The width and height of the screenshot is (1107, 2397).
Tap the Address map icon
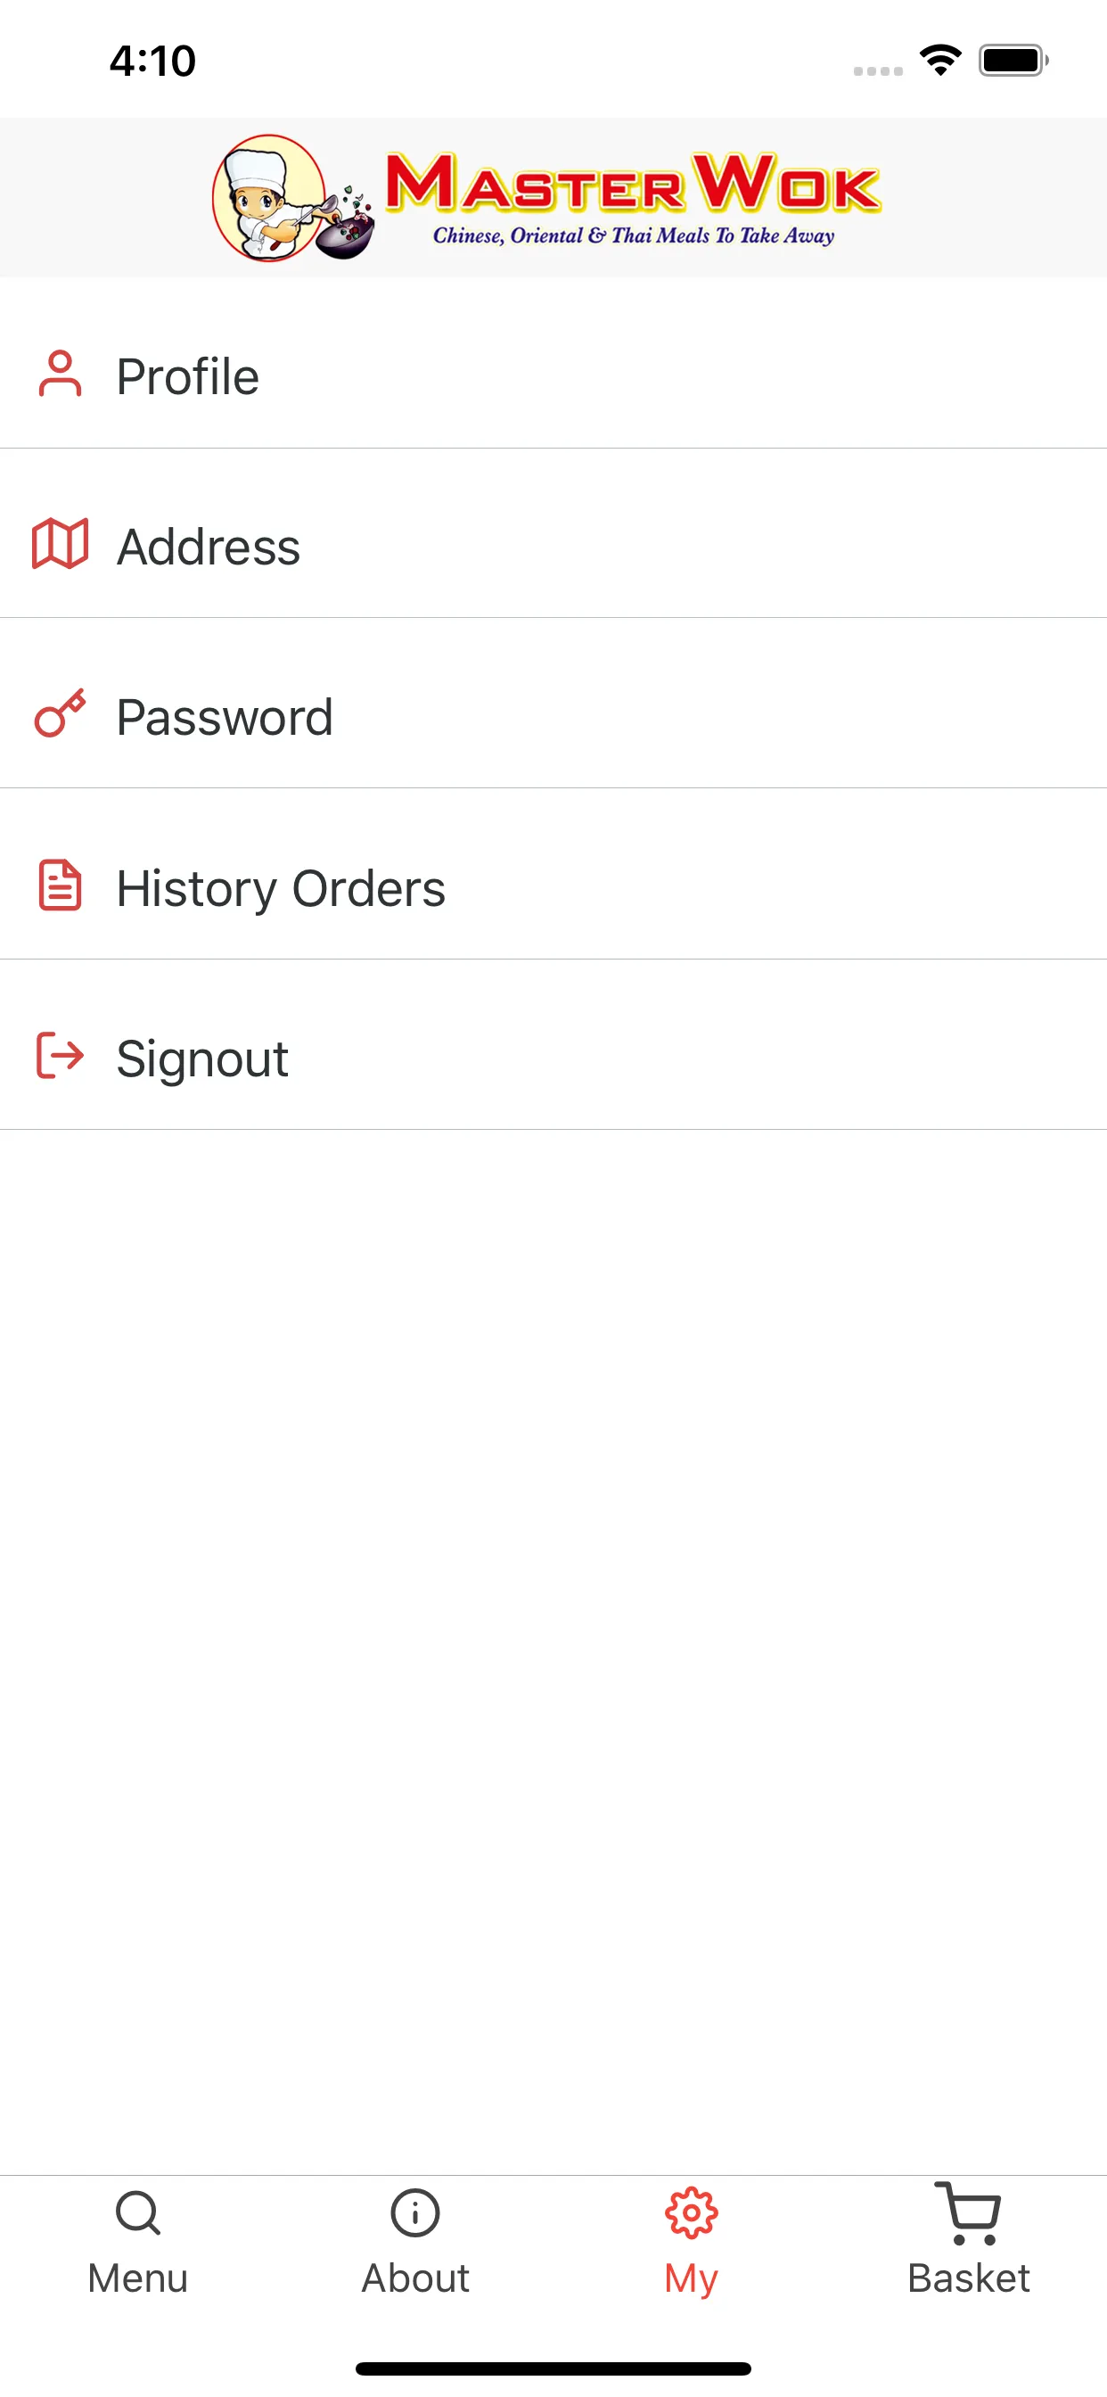pos(60,544)
